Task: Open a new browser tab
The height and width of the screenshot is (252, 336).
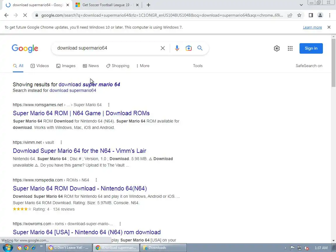Action: 148,5
